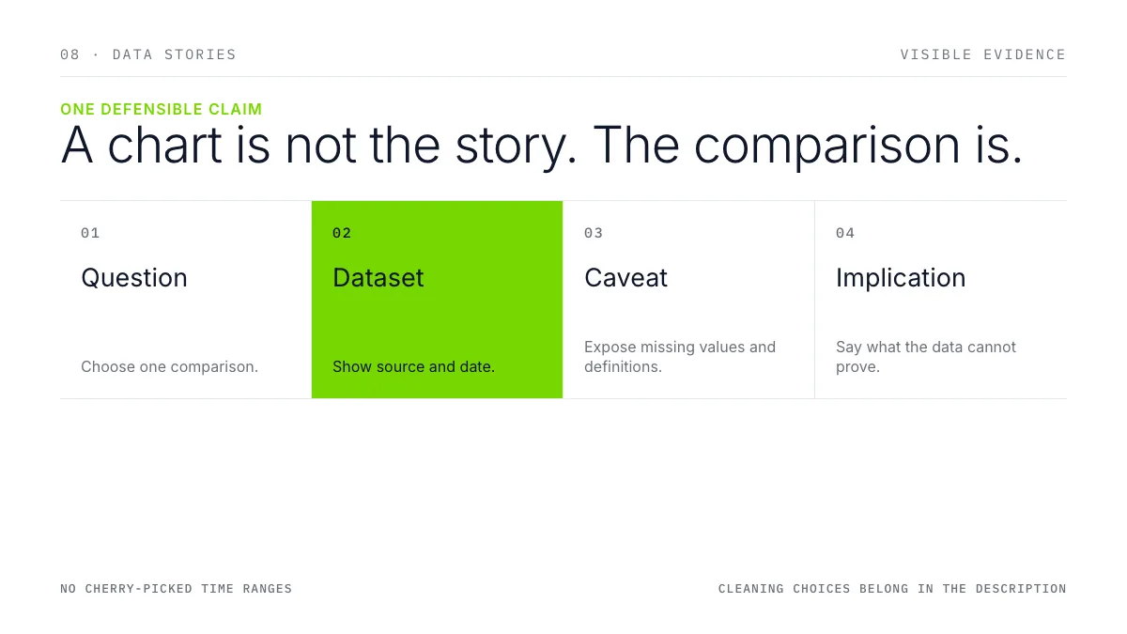Image resolution: width=1127 pixels, height=634 pixels.
Task: Select the Question step card
Action: coord(186,300)
